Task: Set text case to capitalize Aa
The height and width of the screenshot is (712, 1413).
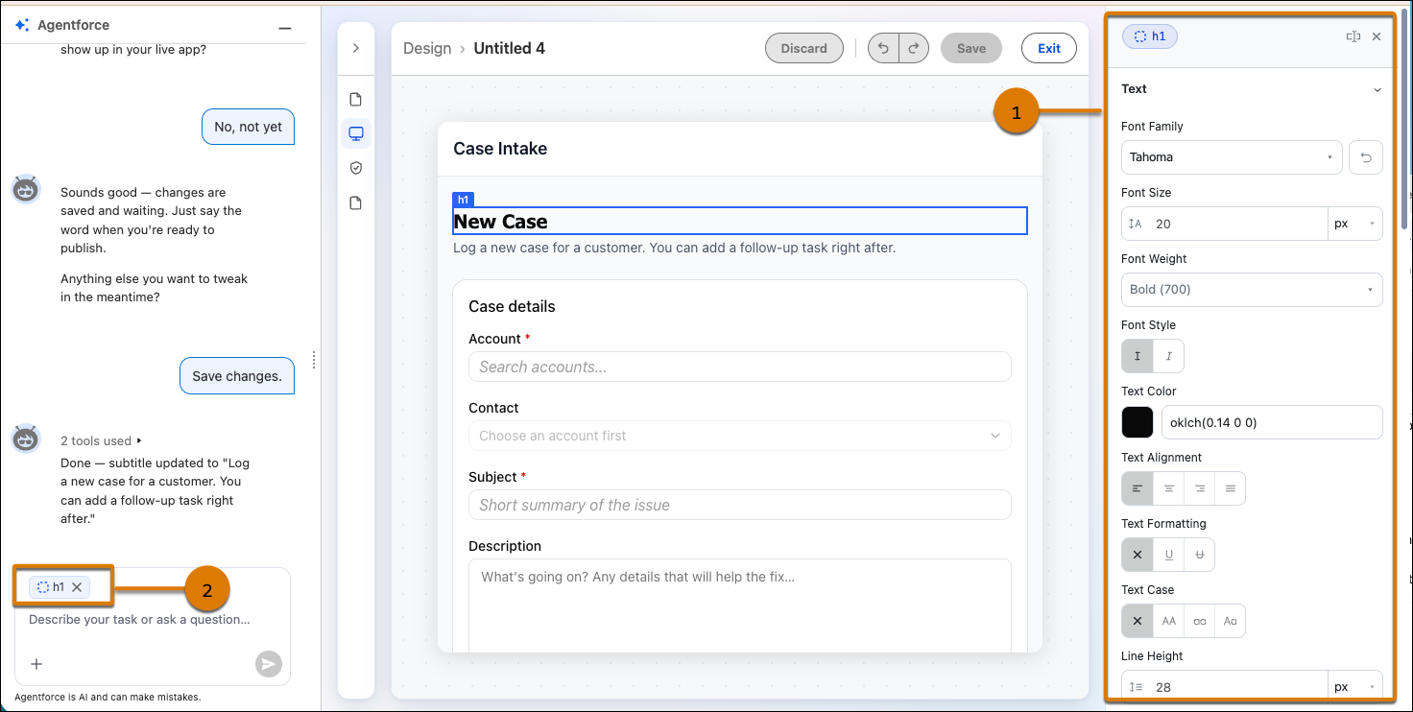Action: [1231, 621]
